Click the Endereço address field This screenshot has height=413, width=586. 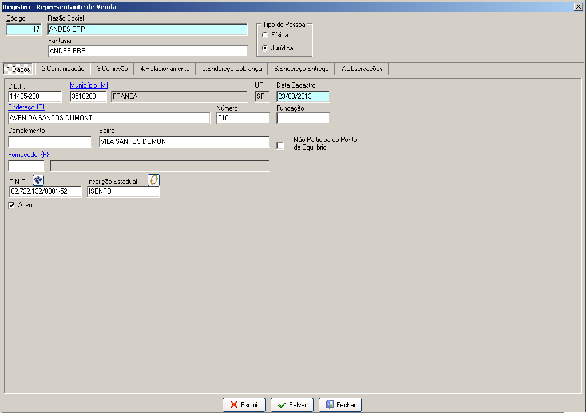tap(109, 118)
